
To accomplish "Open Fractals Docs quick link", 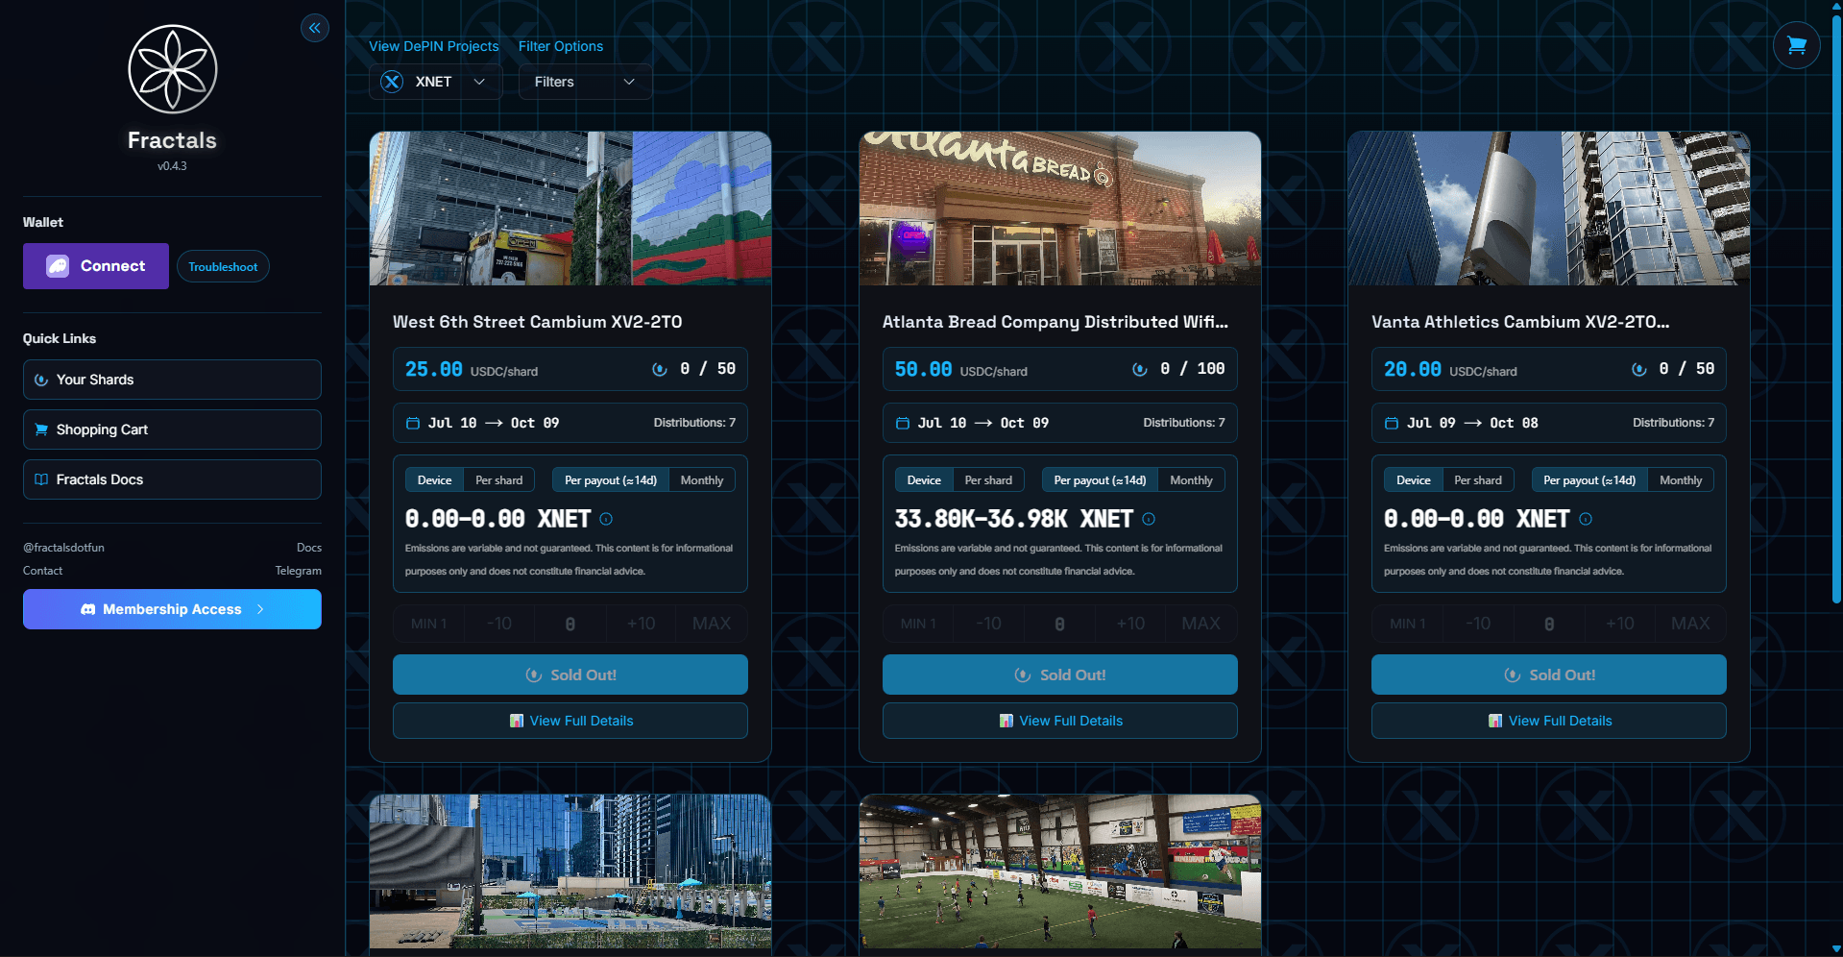I will [x=172, y=479].
